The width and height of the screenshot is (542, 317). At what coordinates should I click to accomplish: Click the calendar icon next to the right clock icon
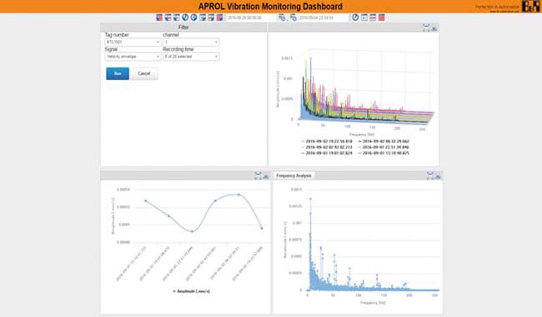point(364,17)
